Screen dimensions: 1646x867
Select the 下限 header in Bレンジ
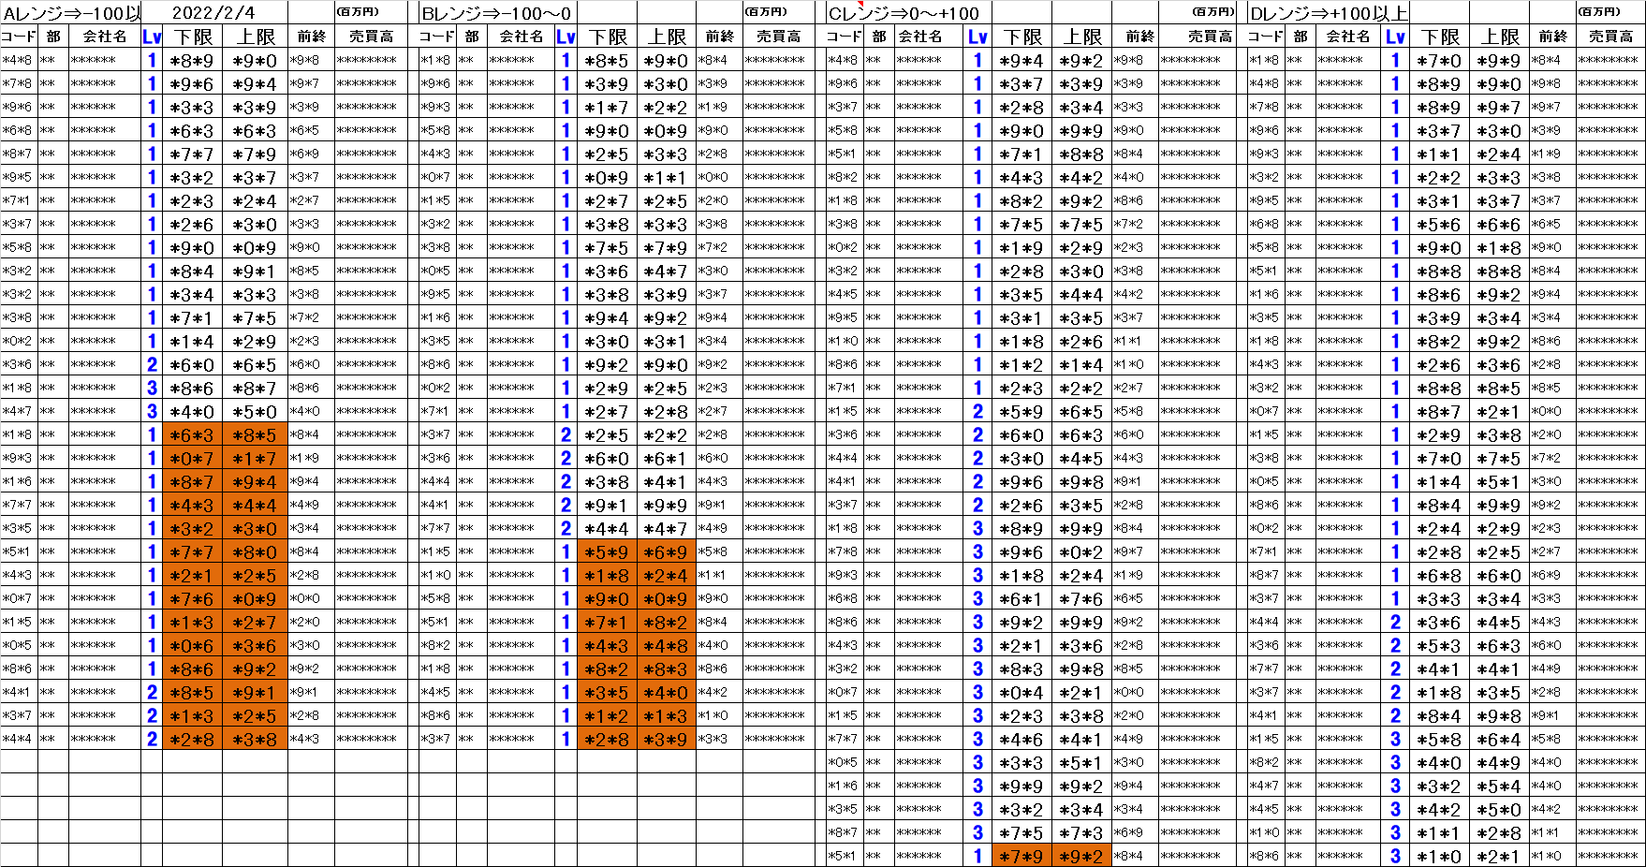pos(607,37)
